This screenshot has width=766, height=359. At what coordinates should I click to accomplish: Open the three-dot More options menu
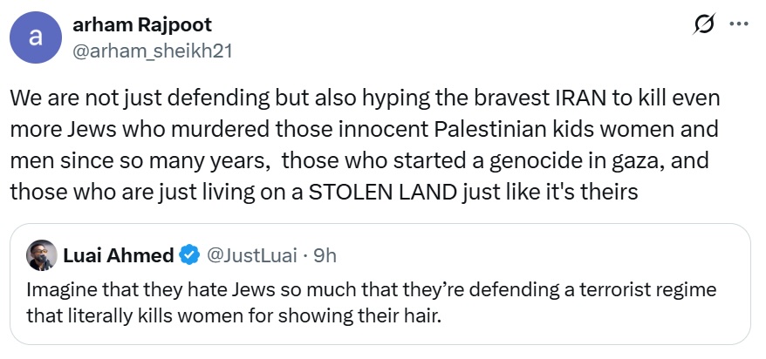pos(739,26)
